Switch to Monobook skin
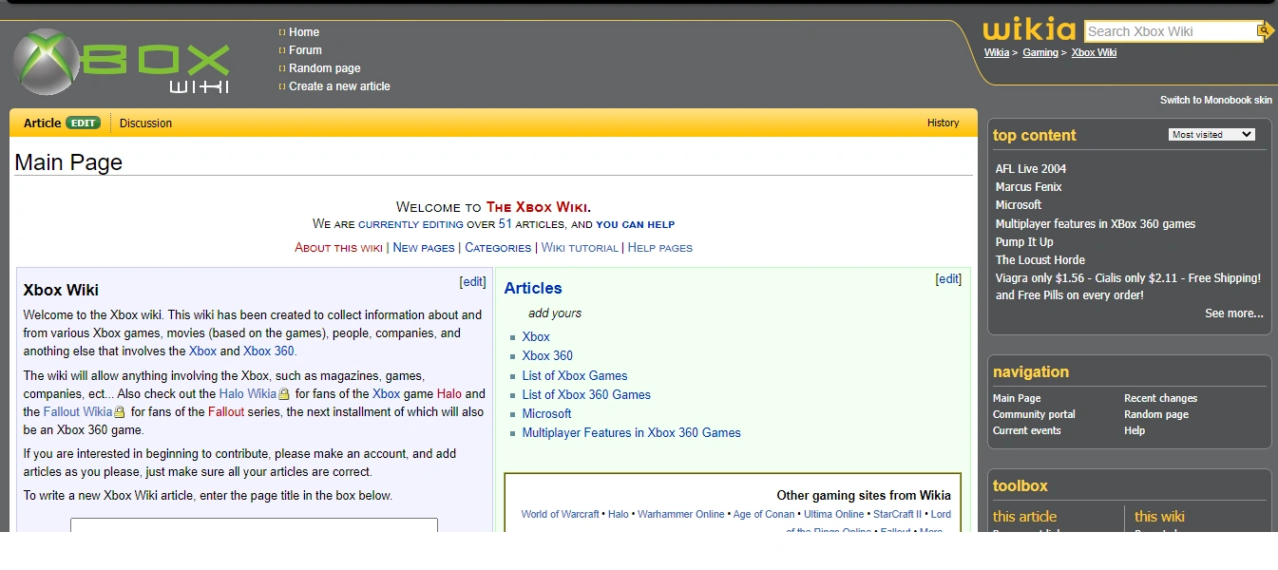Viewport: 1278px width, 570px height. 1216,100
